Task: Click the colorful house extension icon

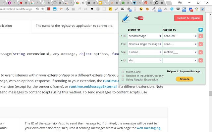Action: 196,9
